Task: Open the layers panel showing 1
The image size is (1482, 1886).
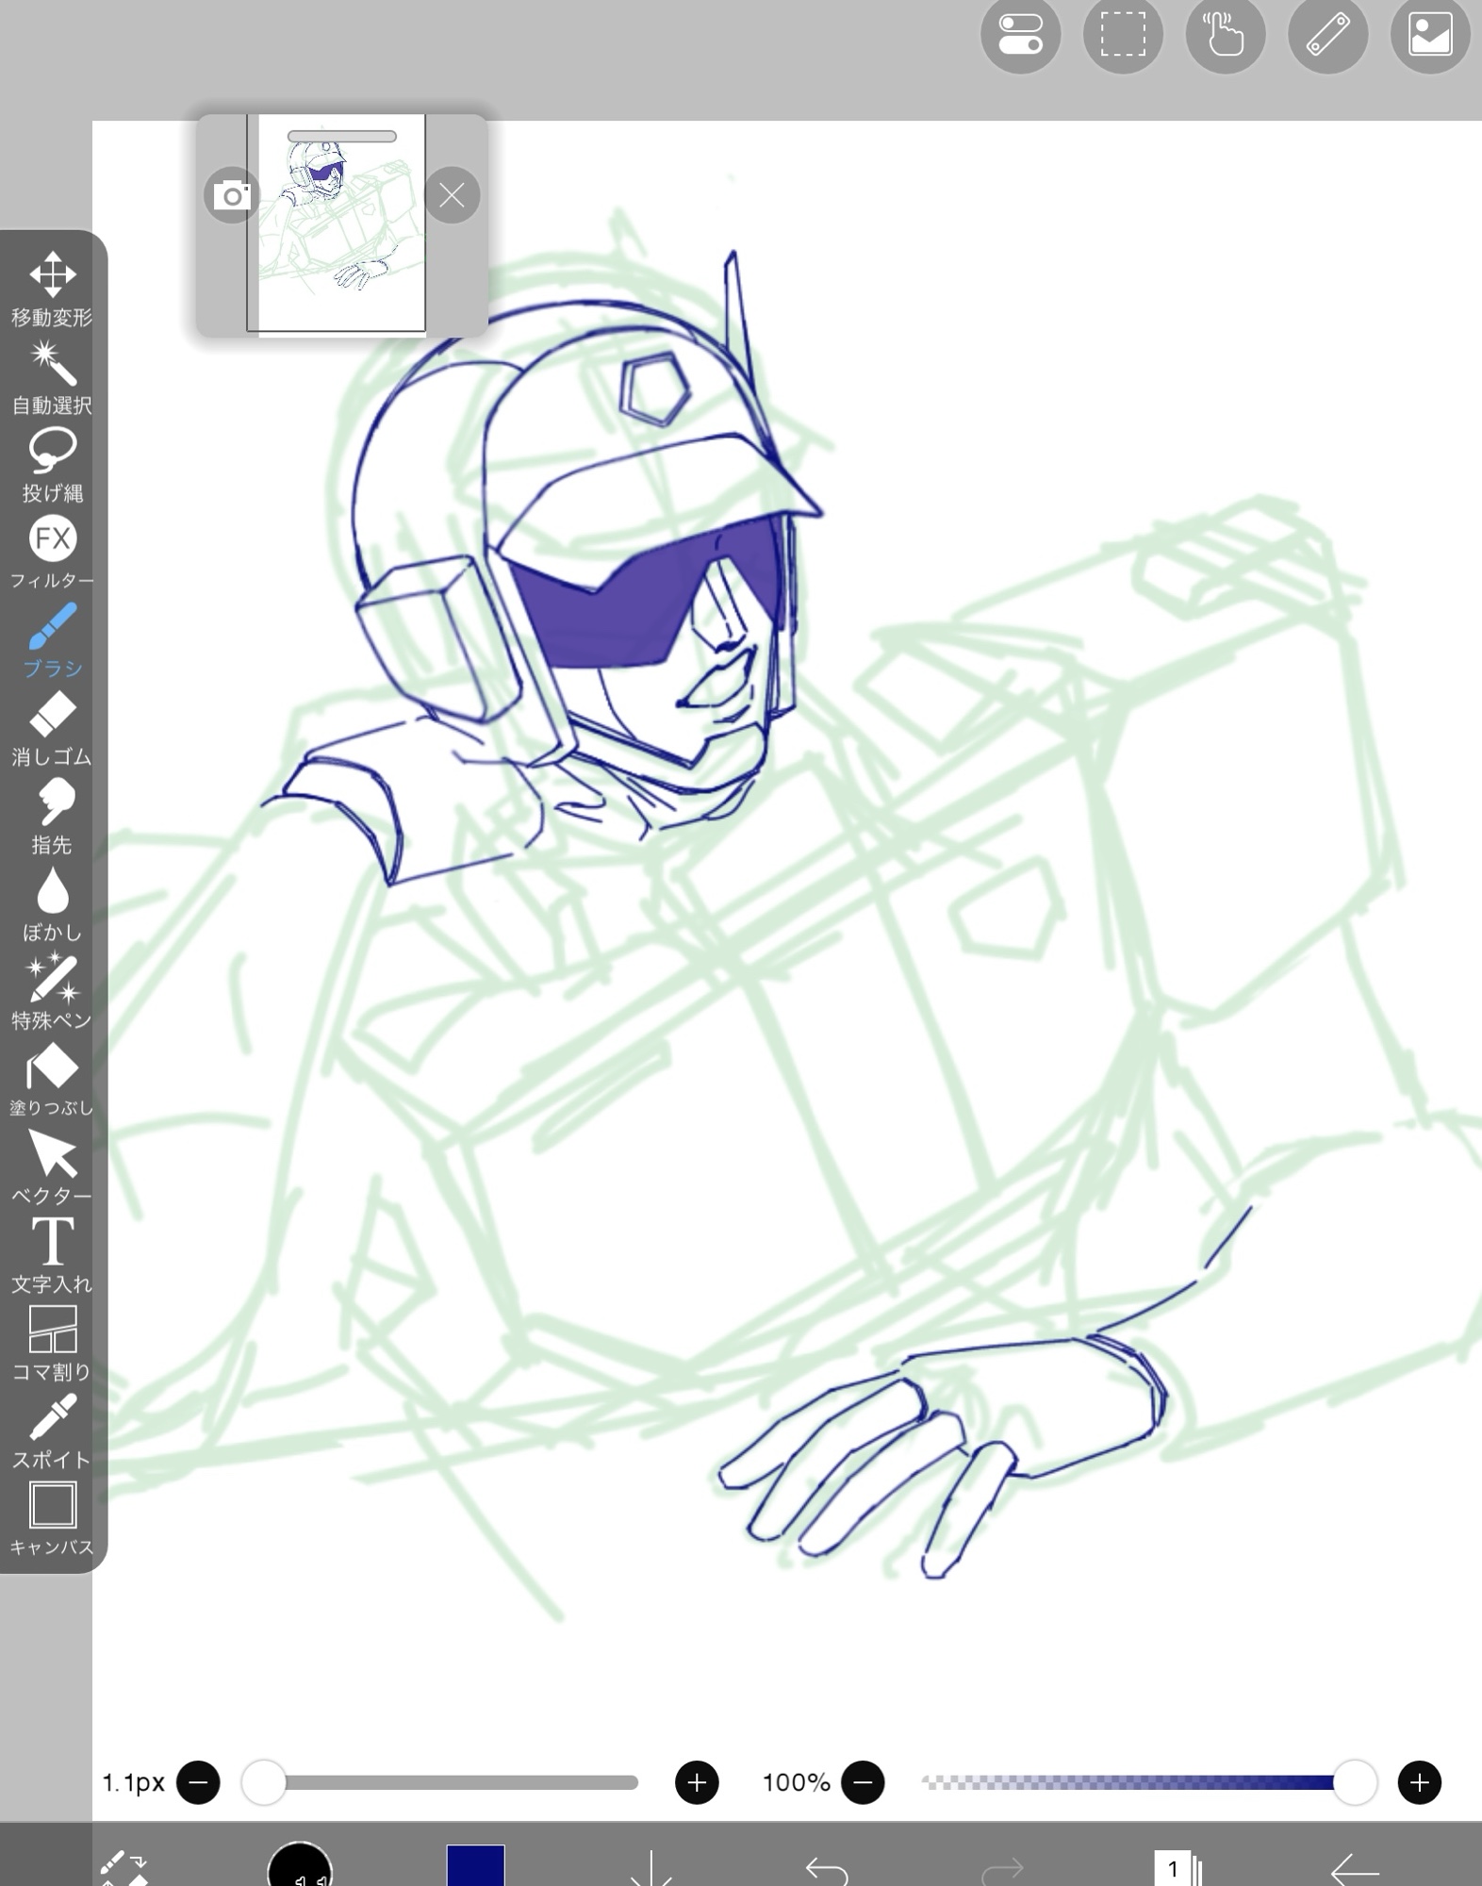Action: coord(1177,1867)
